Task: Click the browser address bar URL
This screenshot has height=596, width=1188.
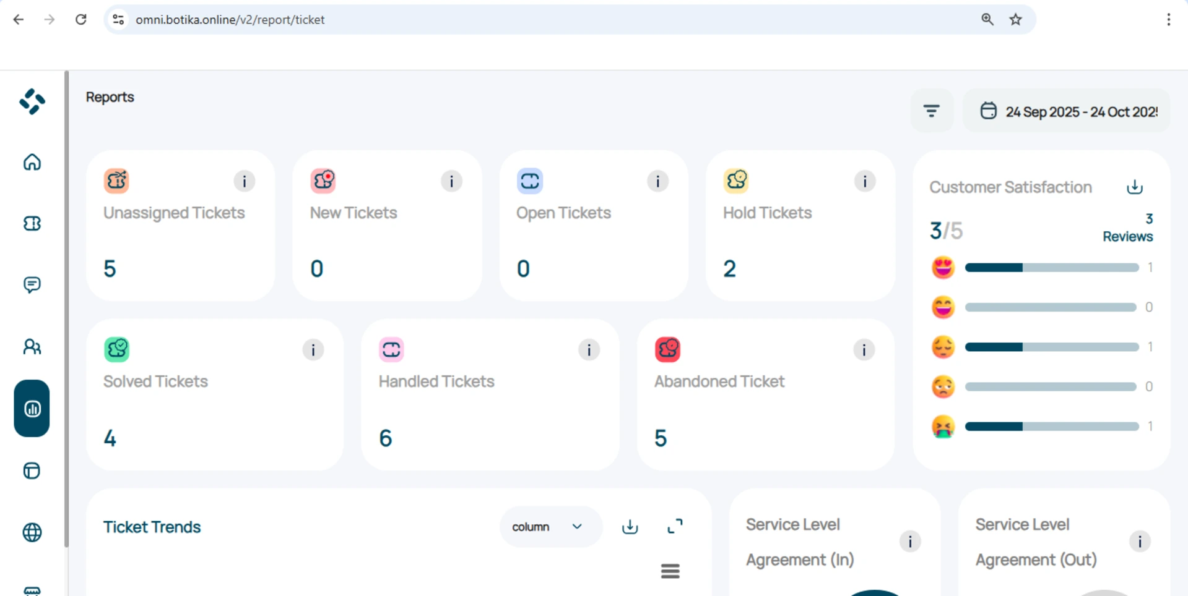Action: [230, 20]
